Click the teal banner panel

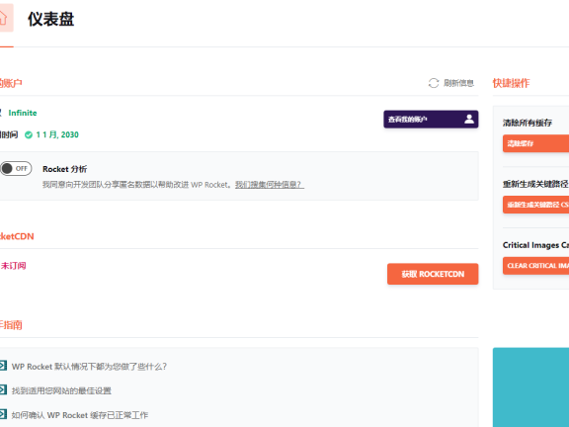coord(530,387)
